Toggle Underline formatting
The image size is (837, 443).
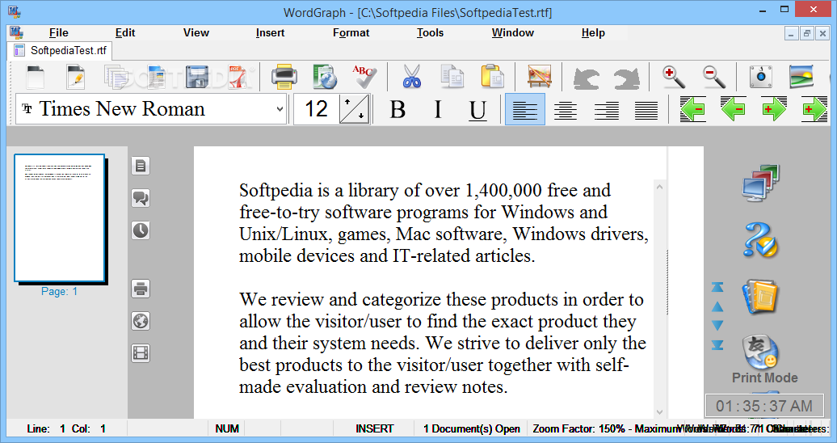coord(477,109)
